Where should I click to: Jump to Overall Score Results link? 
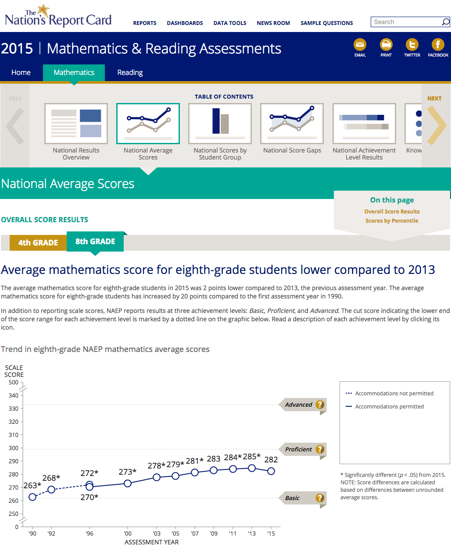point(392,212)
